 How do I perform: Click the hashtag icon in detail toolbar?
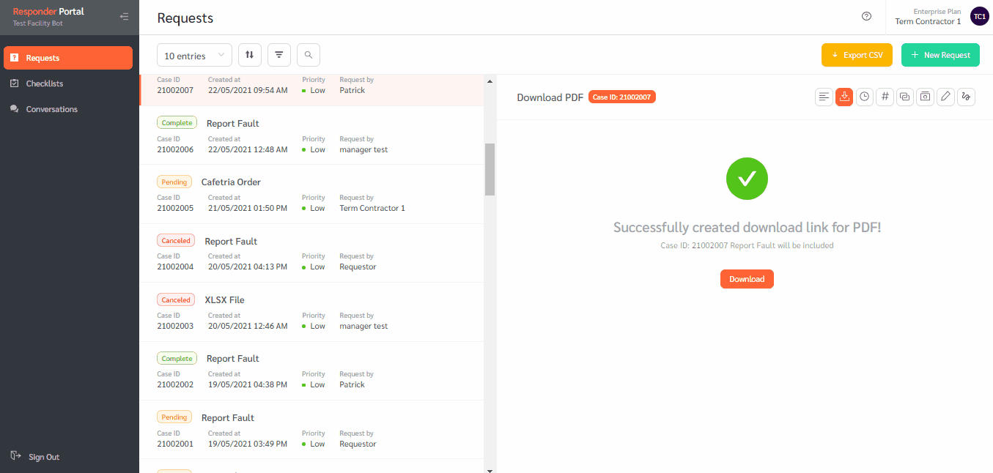pyautogui.click(x=885, y=97)
